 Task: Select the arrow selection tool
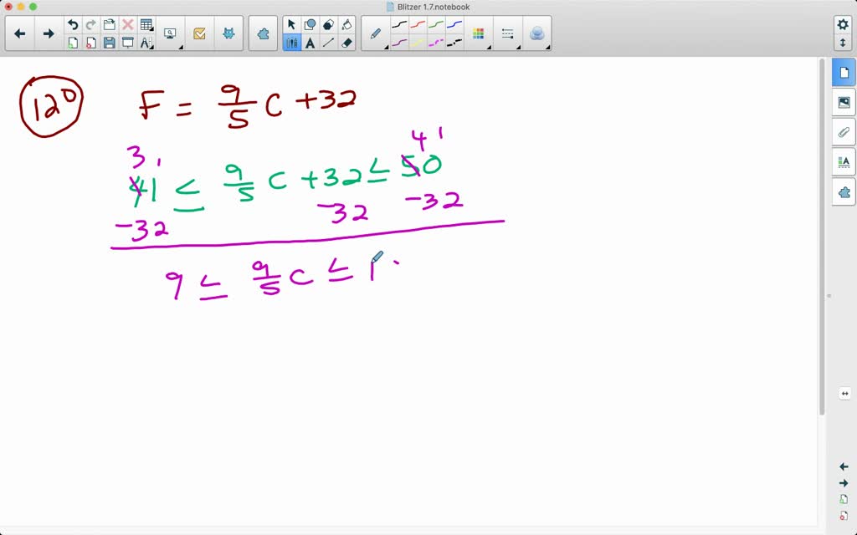tap(291, 23)
